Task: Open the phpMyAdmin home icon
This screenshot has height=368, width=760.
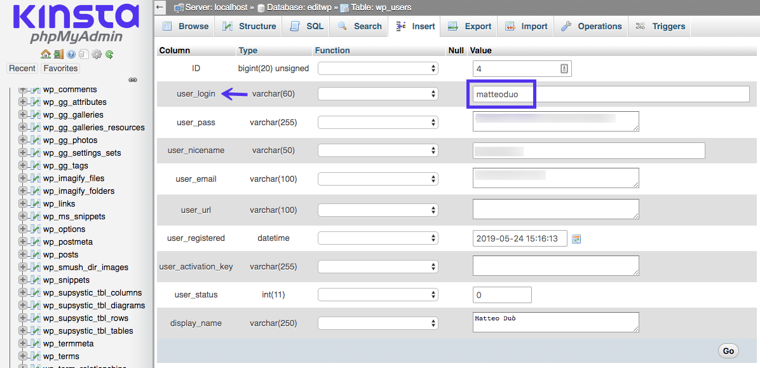Action: 45,54
